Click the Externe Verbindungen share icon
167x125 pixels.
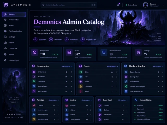click(x=126, y=86)
